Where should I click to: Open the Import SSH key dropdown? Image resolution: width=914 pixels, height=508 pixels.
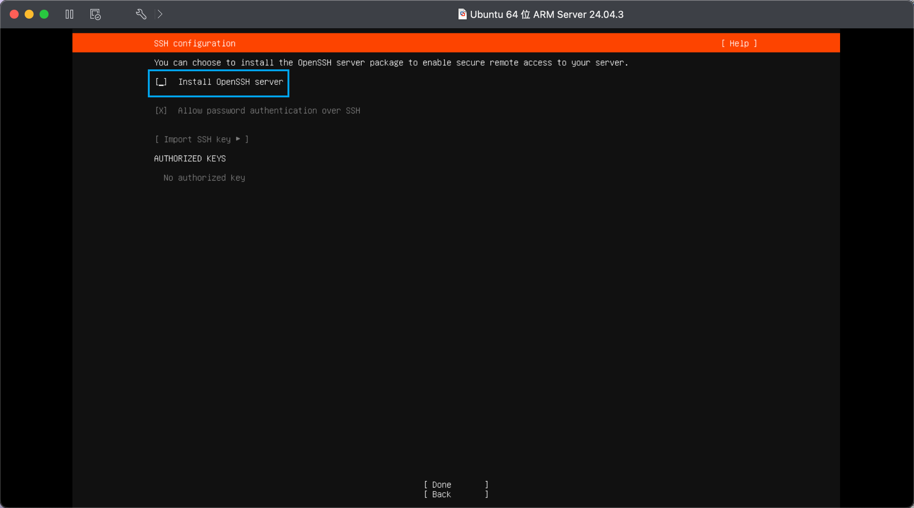[x=202, y=139]
